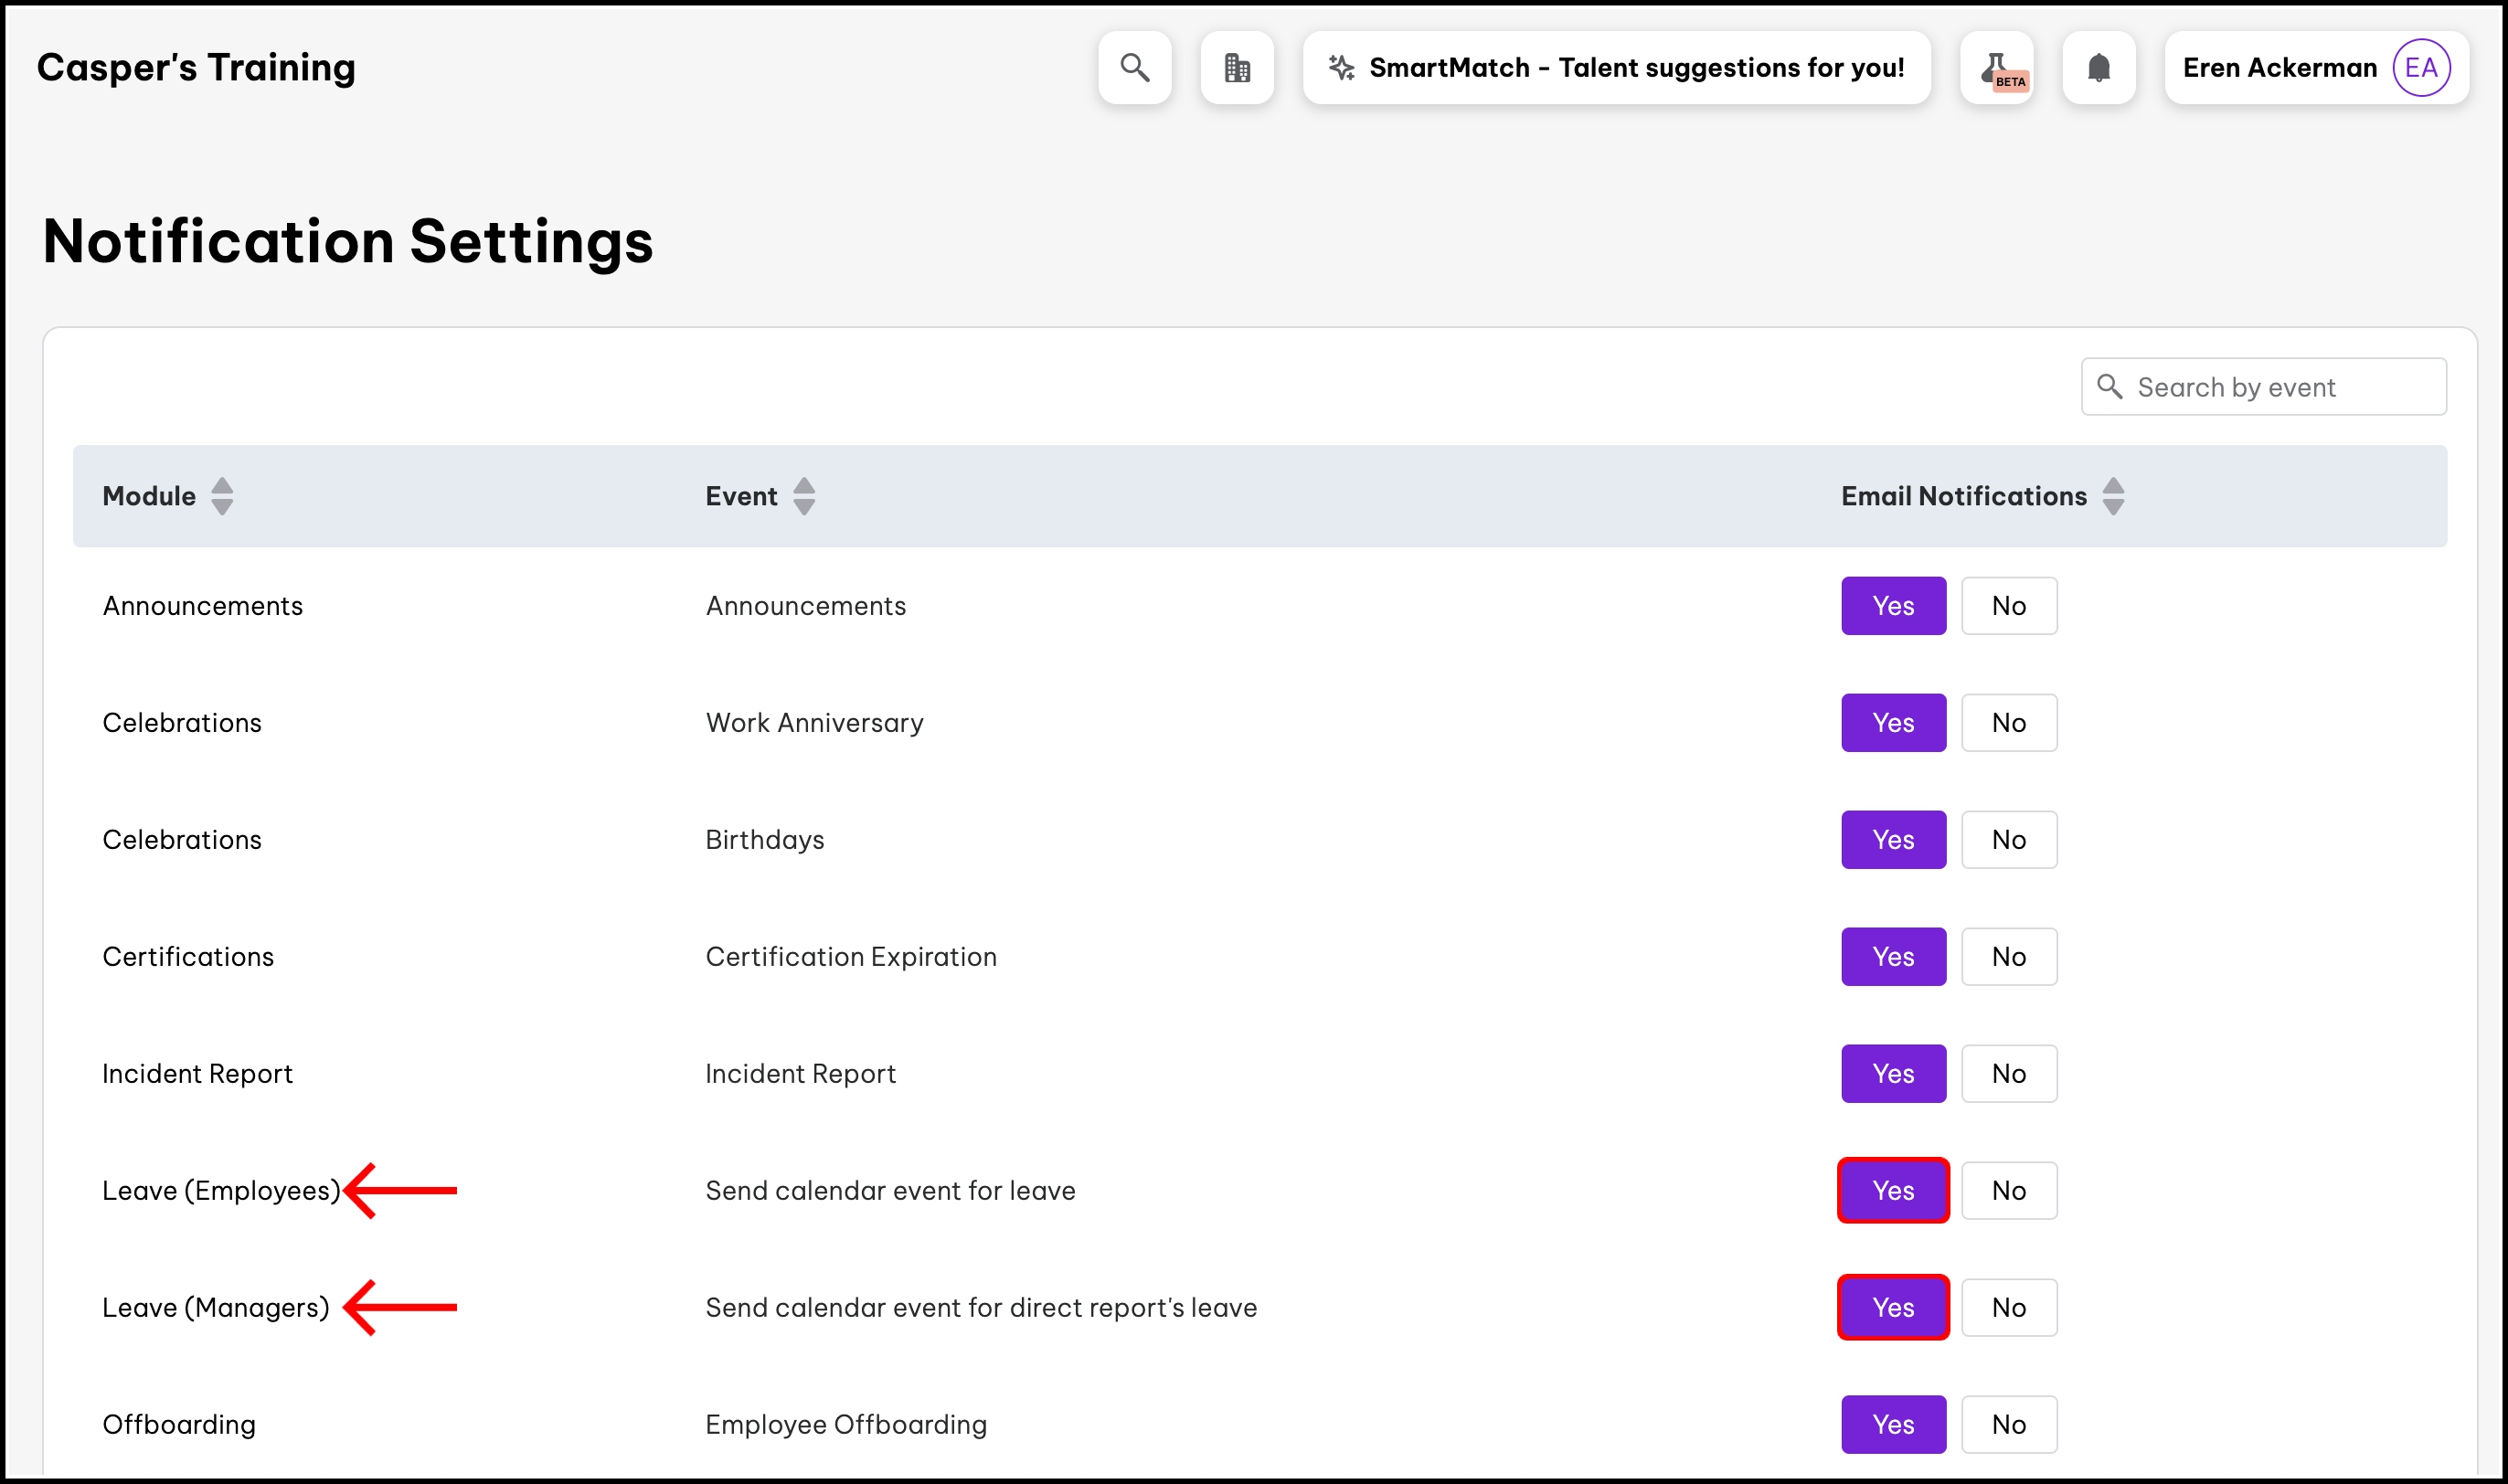2508x1484 pixels.
Task: Set Announcements email notifications to No
Action: coord(2008,606)
